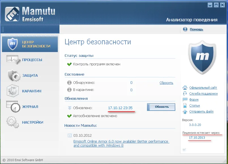Click the Mamutu Emsisoft logo icon

(12, 14)
